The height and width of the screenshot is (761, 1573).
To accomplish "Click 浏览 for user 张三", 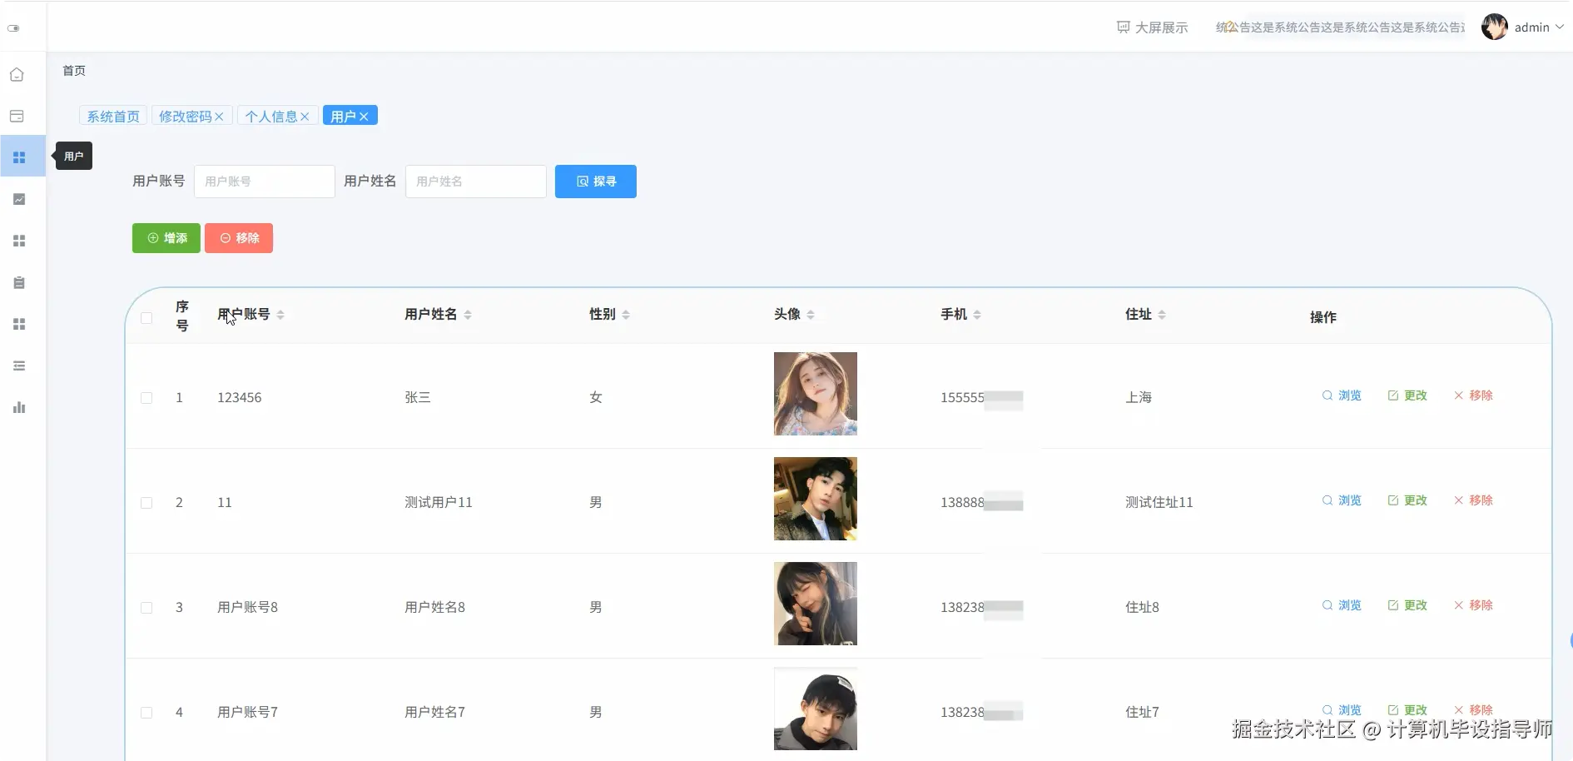I will pyautogui.click(x=1342, y=395).
